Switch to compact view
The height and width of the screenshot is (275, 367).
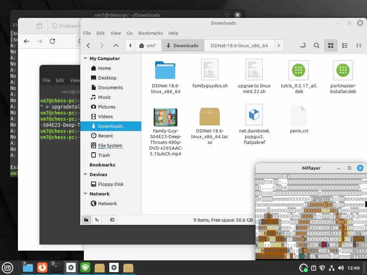[358, 45]
